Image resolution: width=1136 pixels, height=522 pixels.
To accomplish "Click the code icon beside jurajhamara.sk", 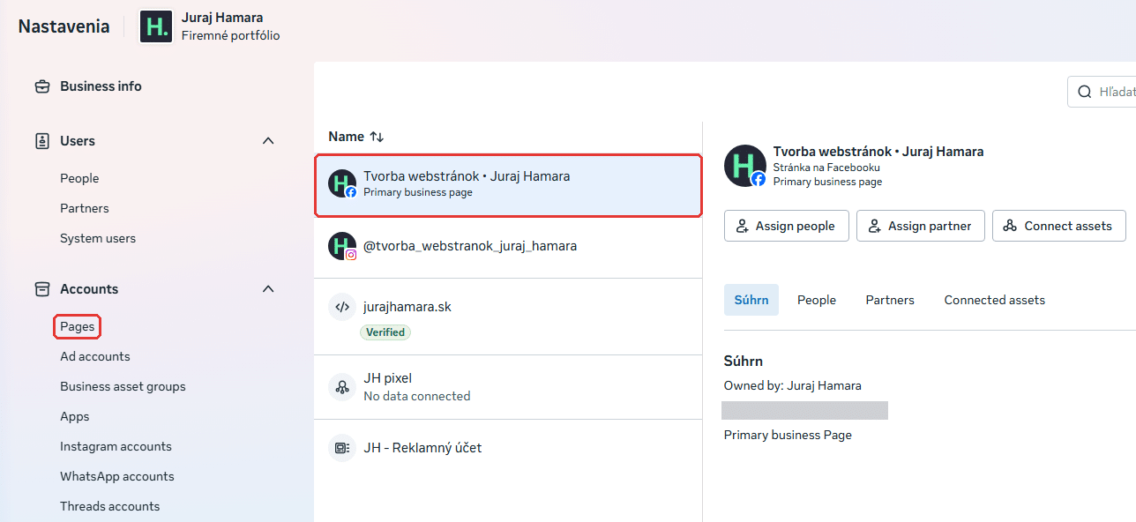I will point(342,307).
